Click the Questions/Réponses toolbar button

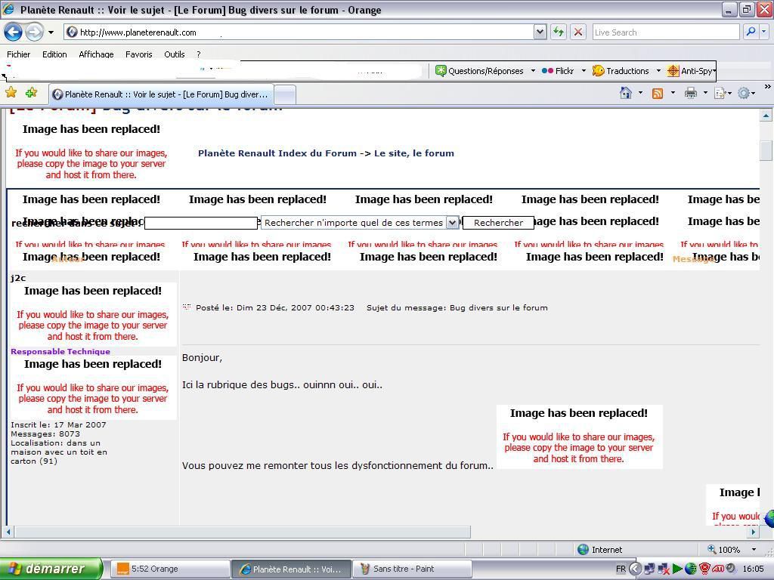tap(479, 71)
